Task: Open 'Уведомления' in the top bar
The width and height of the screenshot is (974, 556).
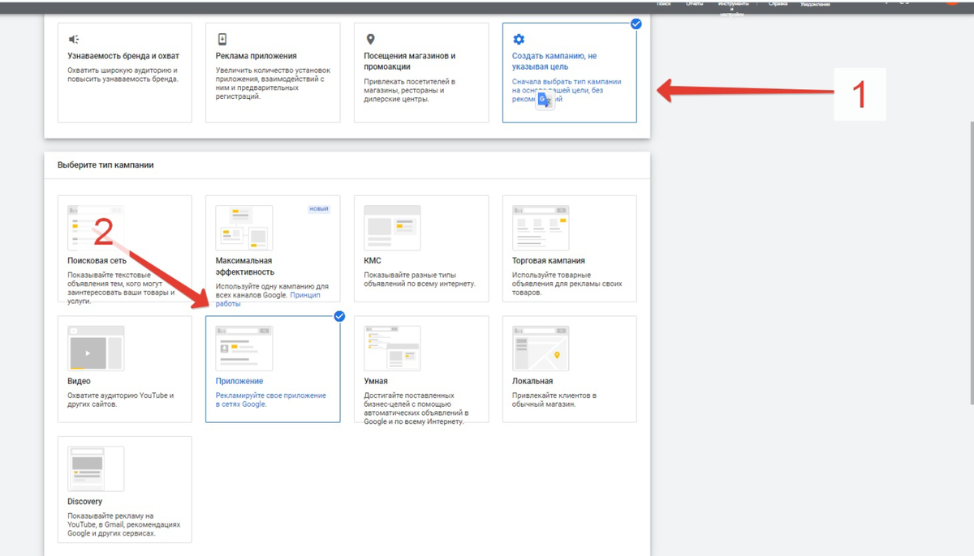Action: [815, 4]
